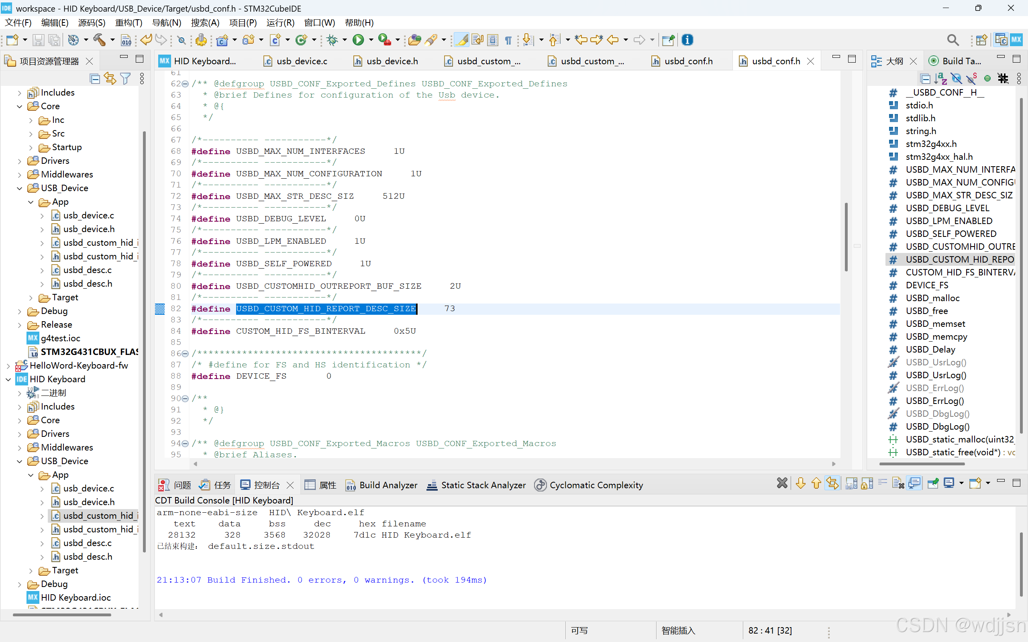1028x642 pixels.
Task: Switch to the MX device configuration perspective
Action: click(x=1016, y=40)
